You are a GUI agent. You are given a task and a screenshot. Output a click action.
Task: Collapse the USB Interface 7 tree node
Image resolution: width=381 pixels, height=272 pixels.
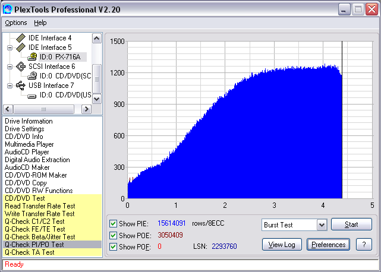pyautogui.click(x=10, y=86)
